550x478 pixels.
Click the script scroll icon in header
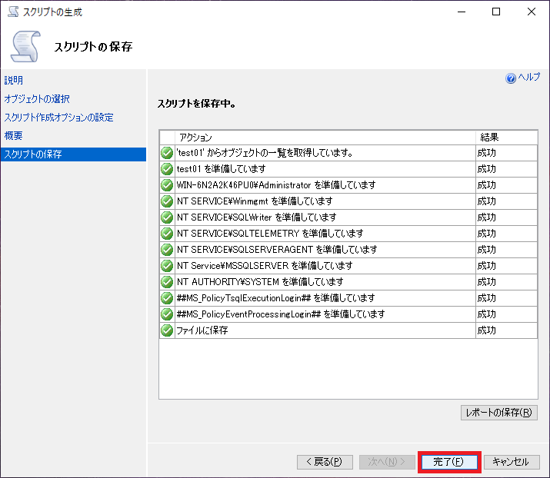pos(25,47)
